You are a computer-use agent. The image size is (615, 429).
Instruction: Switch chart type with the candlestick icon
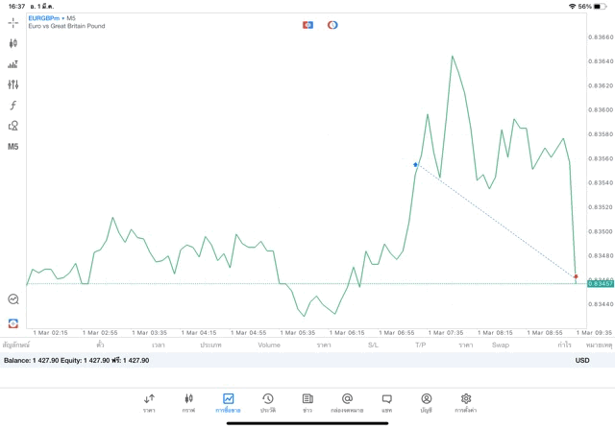(x=12, y=43)
